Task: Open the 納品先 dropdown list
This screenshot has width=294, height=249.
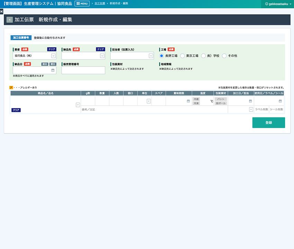Action: [x=102, y=56]
